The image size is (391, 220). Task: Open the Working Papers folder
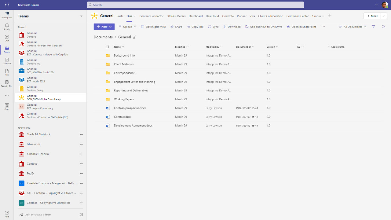click(124, 99)
